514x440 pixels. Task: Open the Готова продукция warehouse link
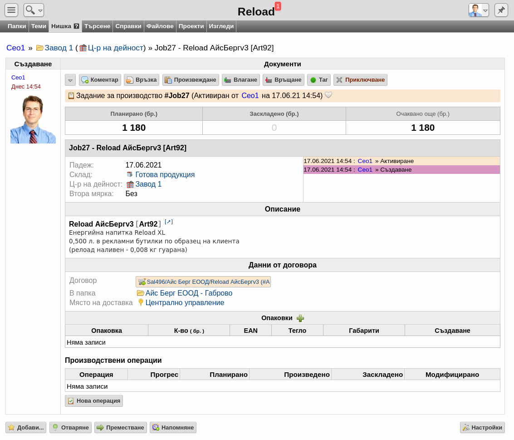[x=165, y=174]
